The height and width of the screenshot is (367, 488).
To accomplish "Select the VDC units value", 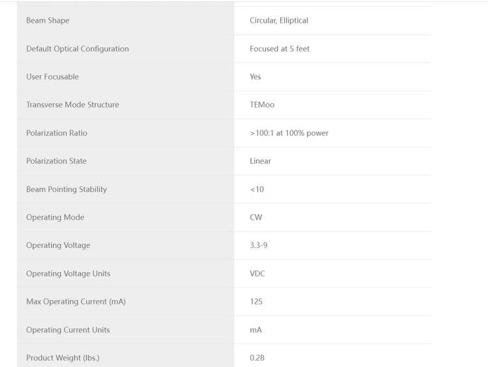I will [x=257, y=274].
